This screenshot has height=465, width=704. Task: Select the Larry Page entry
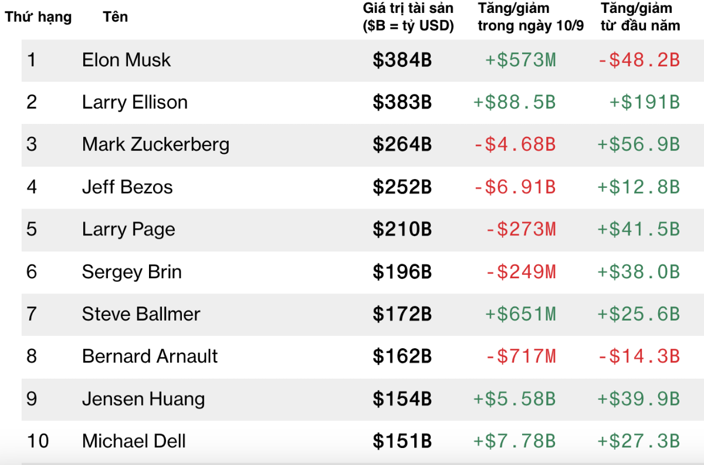[128, 230]
